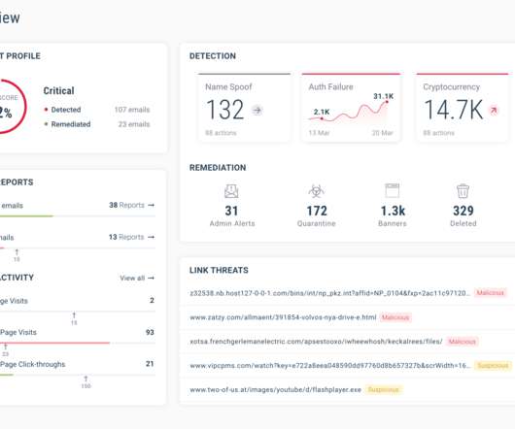The image size is (515, 429).
Task: Click the visits row showing 2
Action: point(77,301)
